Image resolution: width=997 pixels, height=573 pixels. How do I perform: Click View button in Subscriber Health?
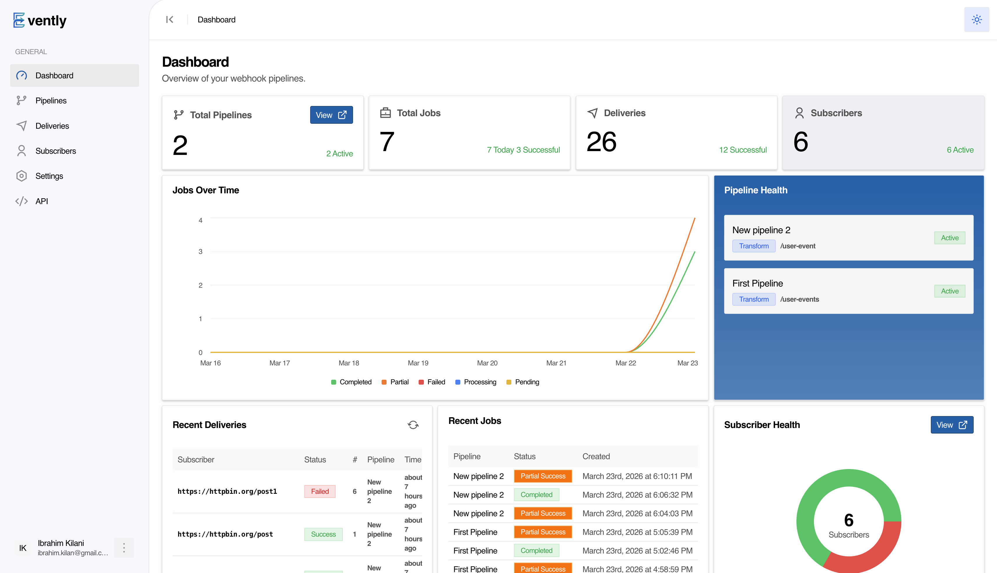[x=952, y=425]
